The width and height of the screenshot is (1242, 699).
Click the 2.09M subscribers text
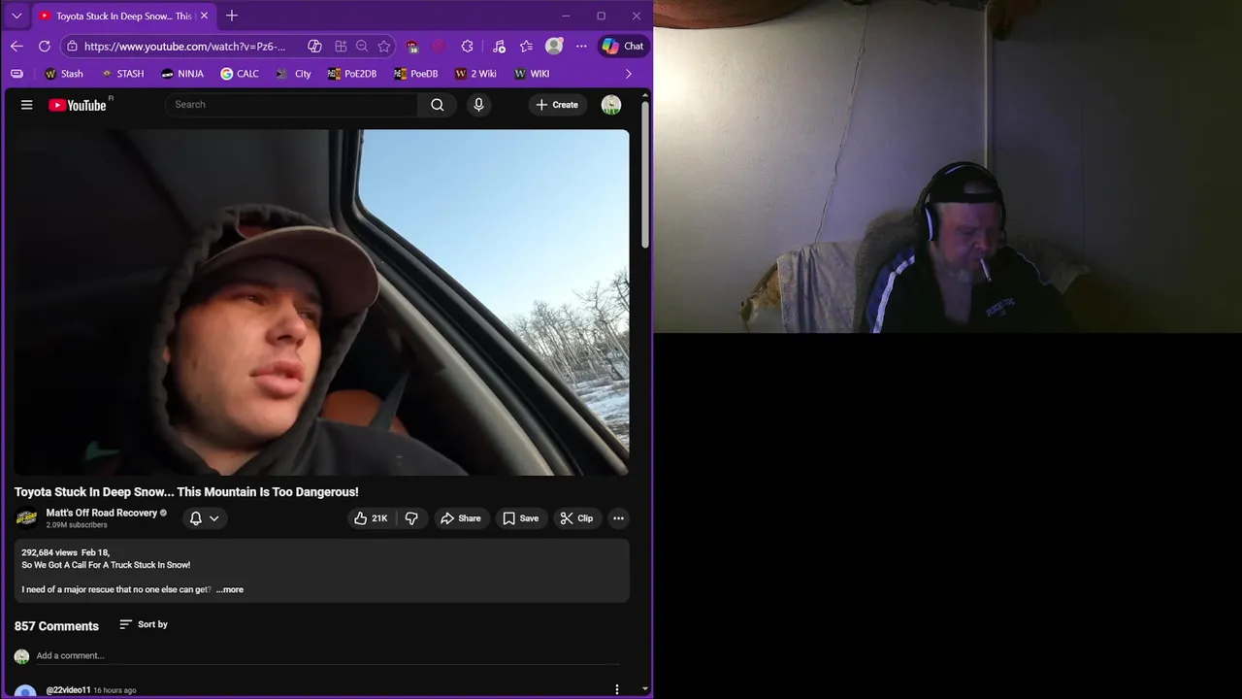point(77,525)
